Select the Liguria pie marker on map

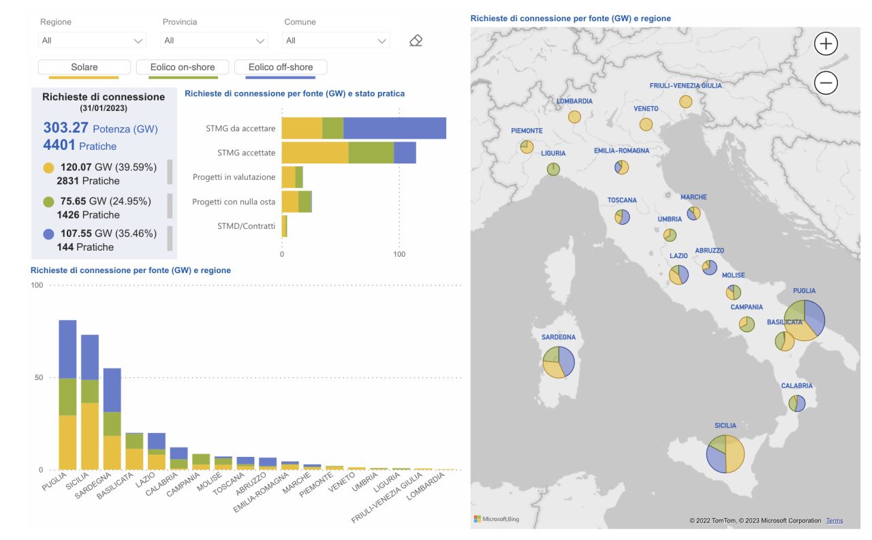[553, 169]
